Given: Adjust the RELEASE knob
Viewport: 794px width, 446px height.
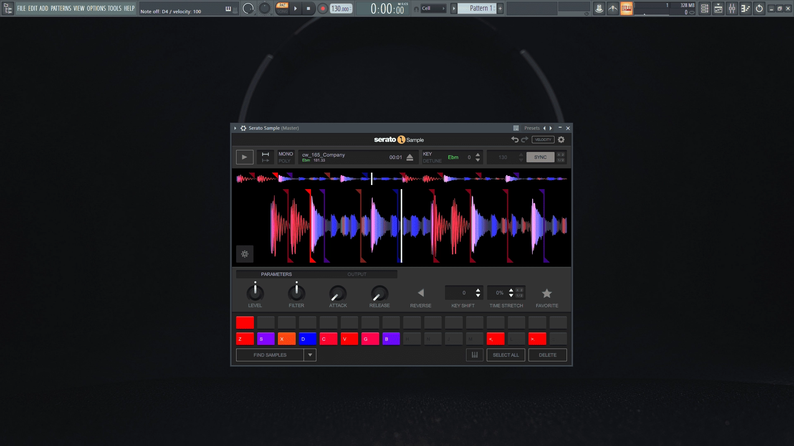Looking at the screenshot, I should click(379, 293).
